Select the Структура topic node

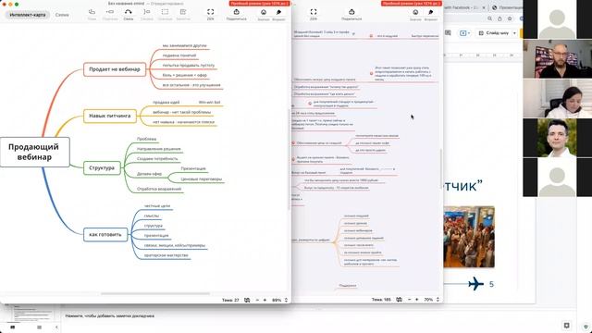(x=102, y=167)
